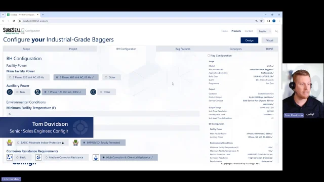
Task: Click the Basic corrosion resistance icon
Action: pyautogui.click(x=10, y=157)
